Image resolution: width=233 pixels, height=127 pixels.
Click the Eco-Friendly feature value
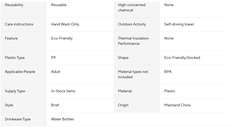62,38
